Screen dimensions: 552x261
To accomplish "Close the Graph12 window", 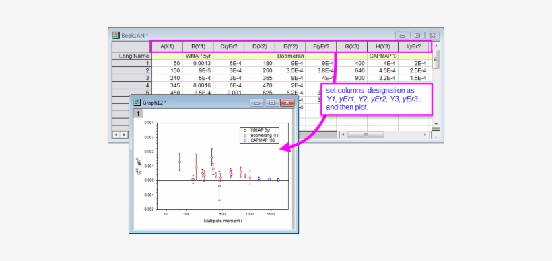I will 287,103.
